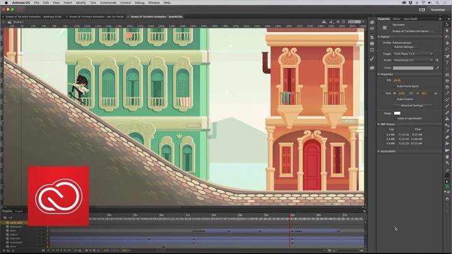Open the stroke color swatch in toolbar

pos(447,175)
